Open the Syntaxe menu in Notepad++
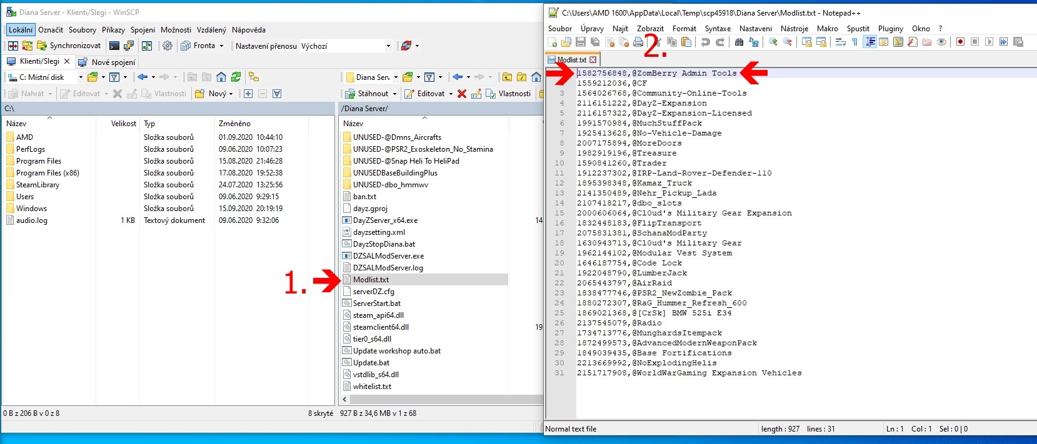The width and height of the screenshot is (1037, 444). [718, 29]
